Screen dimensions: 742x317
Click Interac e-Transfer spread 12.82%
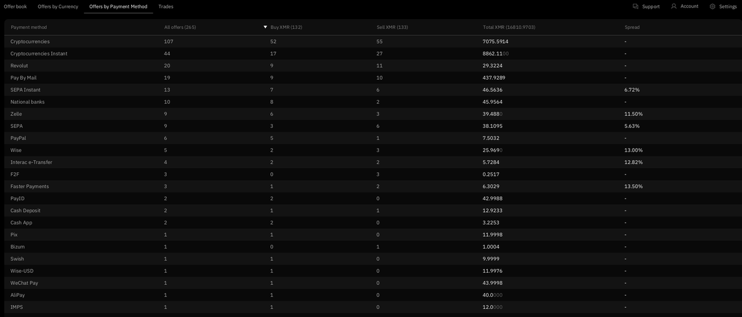point(634,162)
